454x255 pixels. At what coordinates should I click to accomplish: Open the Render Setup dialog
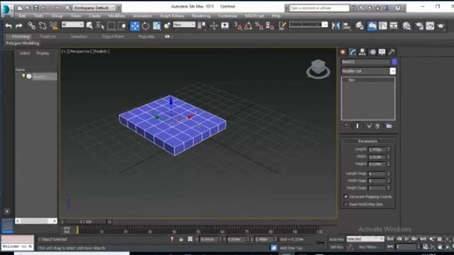point(419,26)
